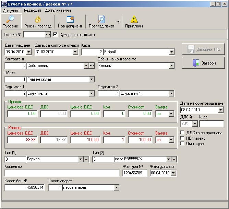Open the Фактура дата dropdown
The height and width of the screenshot is (209, 229).
173,173
